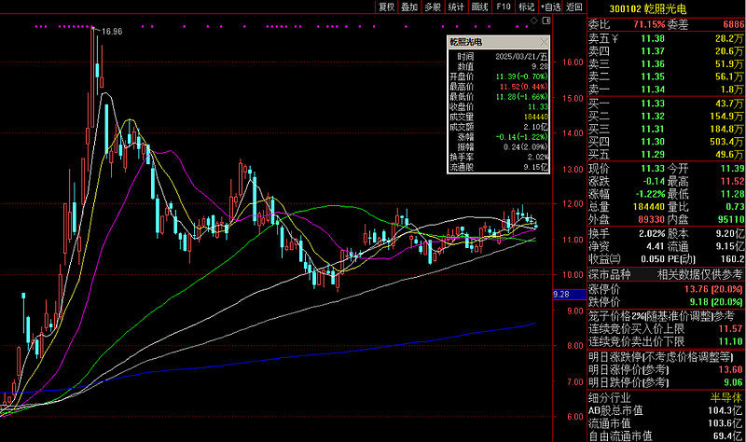Toggle +自选 to add to watchlist
This screenshot has width=746, height=442.
click(551, 7)
